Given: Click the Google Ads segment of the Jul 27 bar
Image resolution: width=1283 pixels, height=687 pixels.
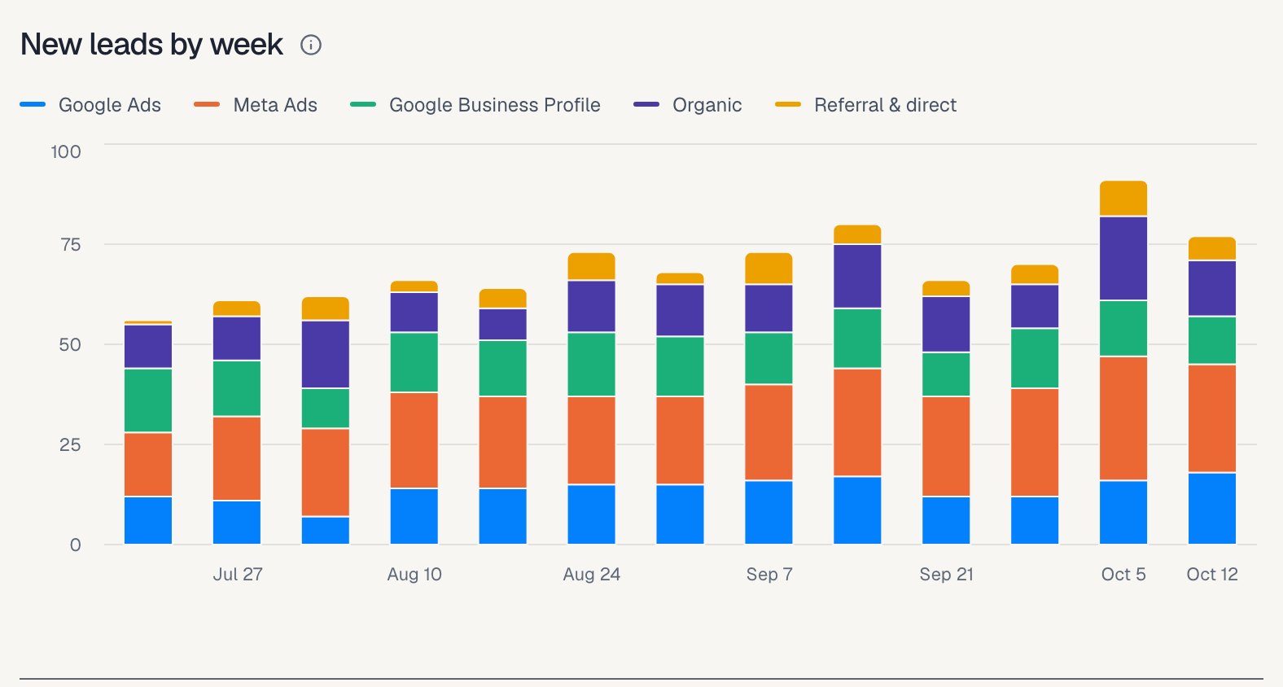Looking at the screenshot, I should (237, 523).
